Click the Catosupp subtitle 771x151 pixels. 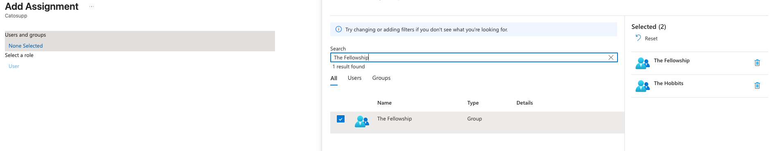[16, 15]
